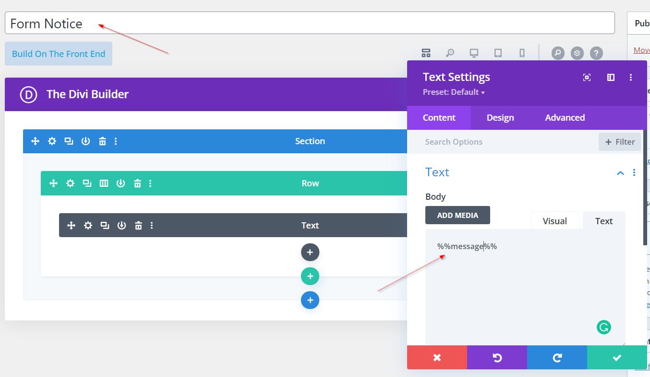
Task: Open Text Settings three-dot menu
Action: (631, 78)
